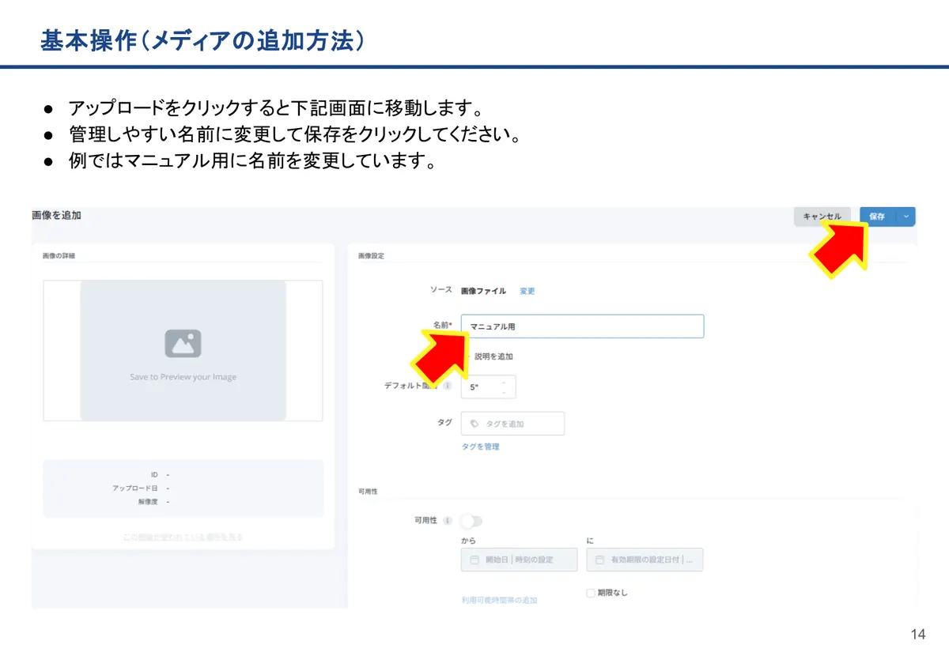
Task: Check the 期限なし checkbox
Action: tap(591, 593)
